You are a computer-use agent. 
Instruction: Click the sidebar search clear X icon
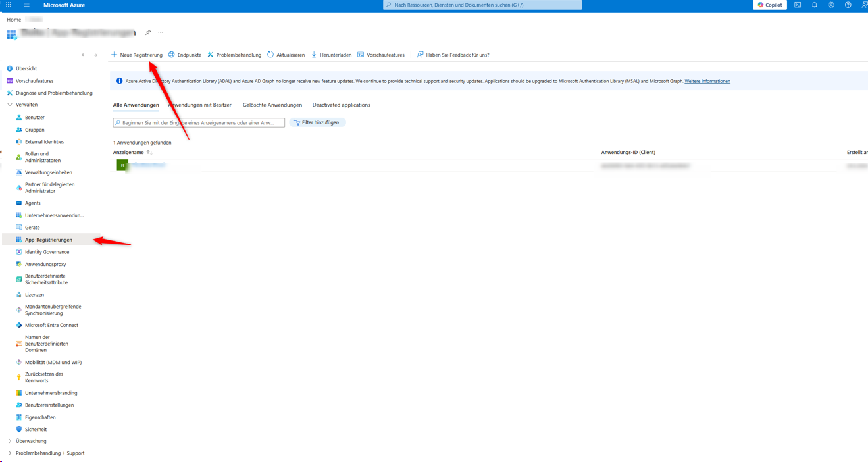click(83, 55)
